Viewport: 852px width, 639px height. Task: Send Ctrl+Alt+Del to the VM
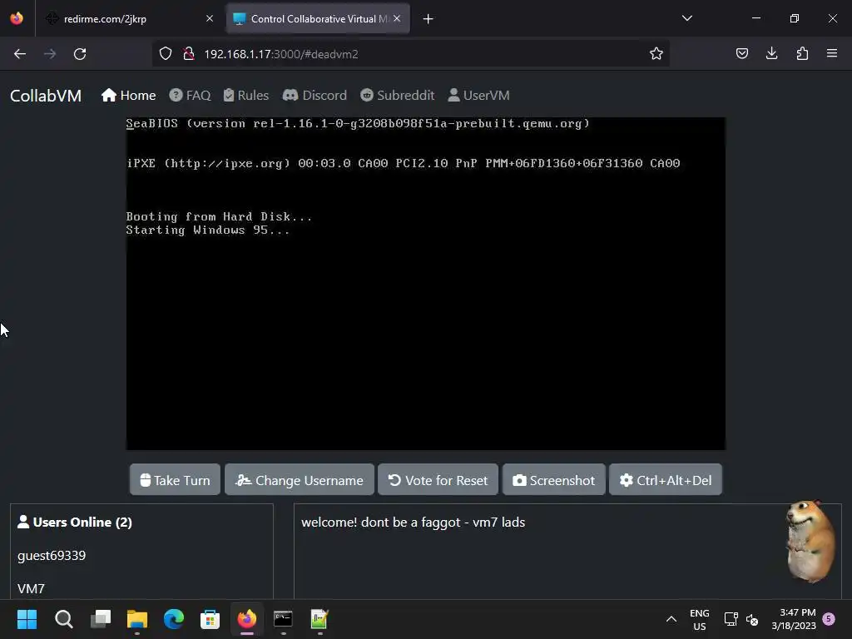click(x=666, y=480)
